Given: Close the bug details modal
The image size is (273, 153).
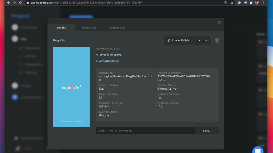Looking at the screenshot, I should pos(219,22).
